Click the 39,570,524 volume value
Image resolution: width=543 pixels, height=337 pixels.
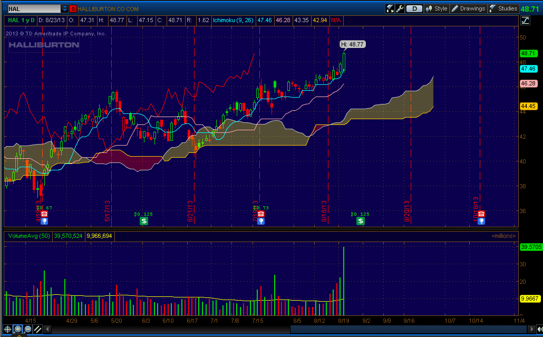click(68, 236)
